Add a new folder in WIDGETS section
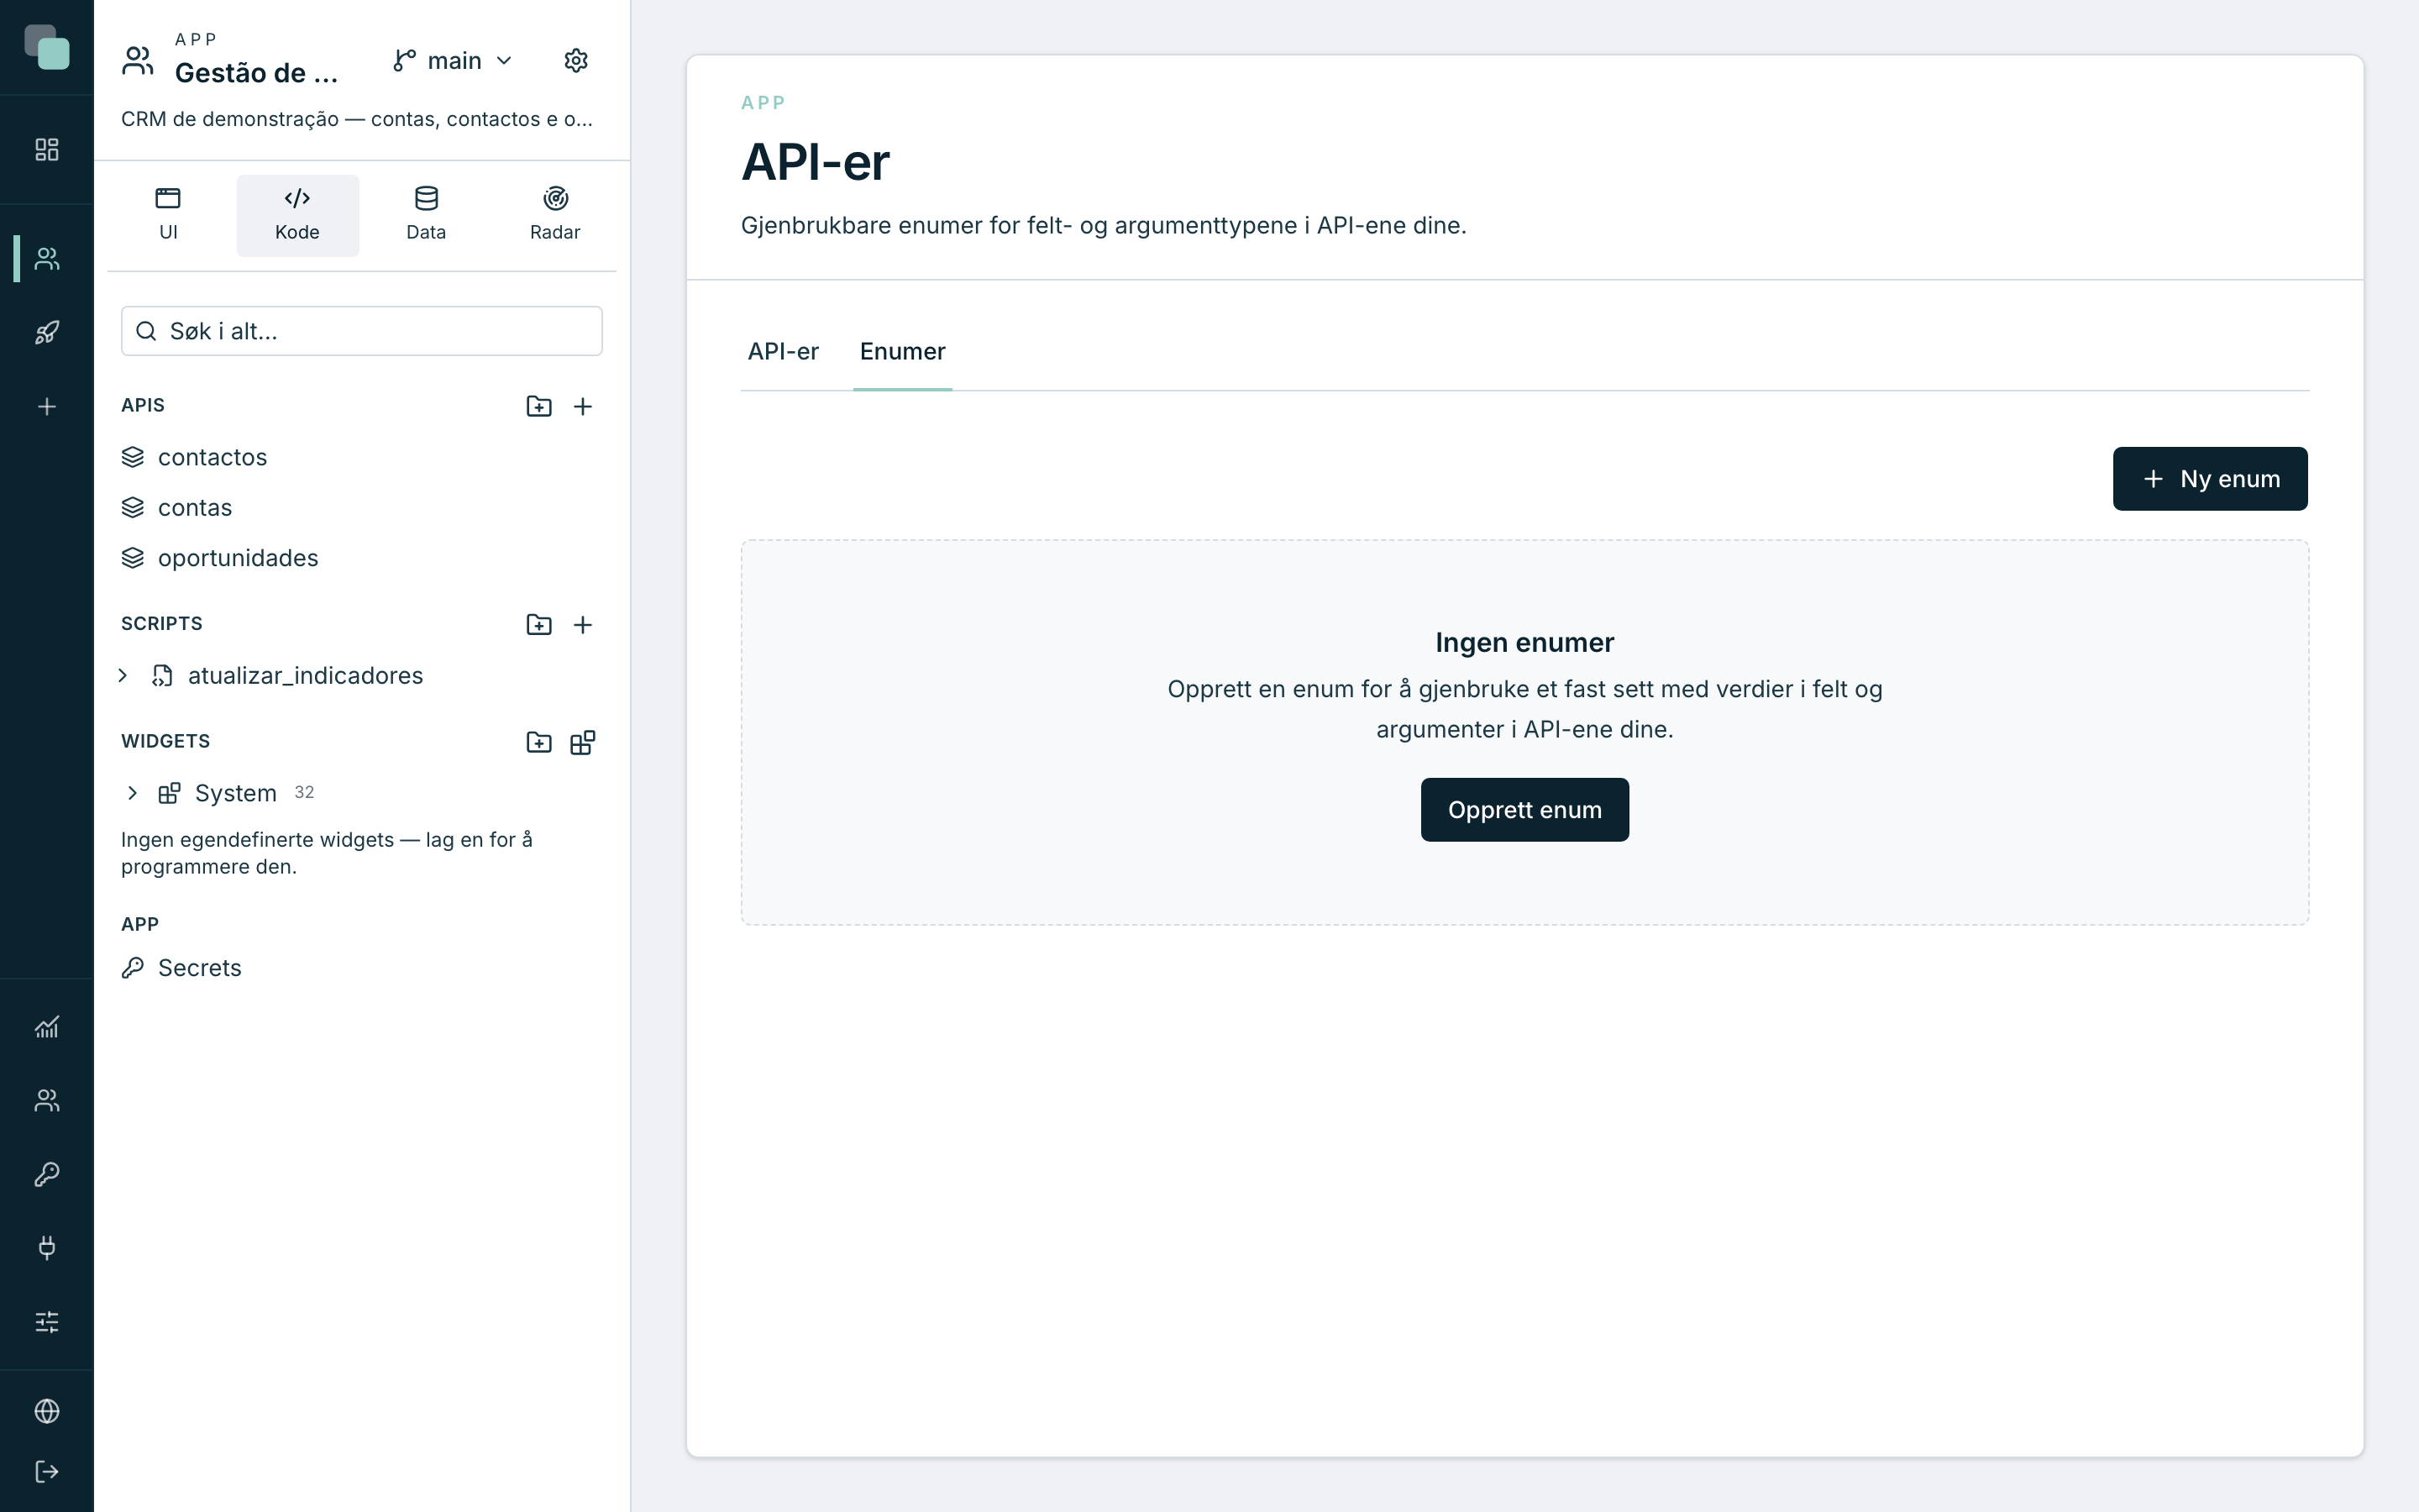The width and height of the screenshot is (2419, 1512). pyautogui.click(x=538, y=742)
